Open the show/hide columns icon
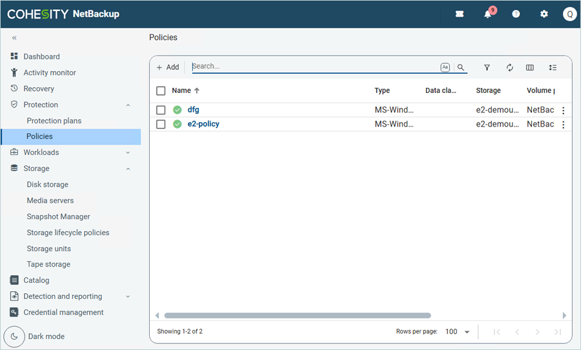This screenshot has width=581, height=350. [530, 67]
